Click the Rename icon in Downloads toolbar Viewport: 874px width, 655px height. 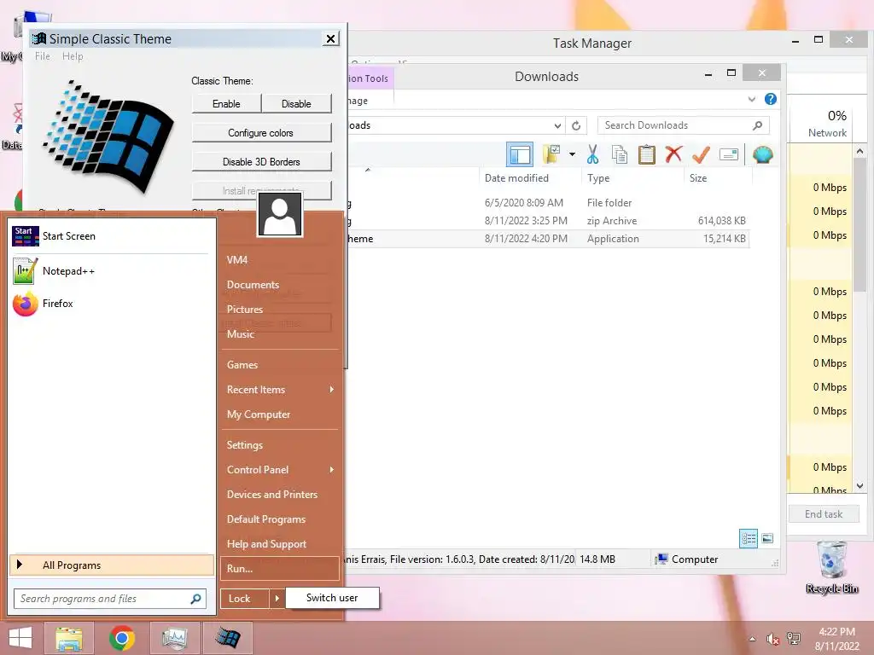(x=729, y=154)
